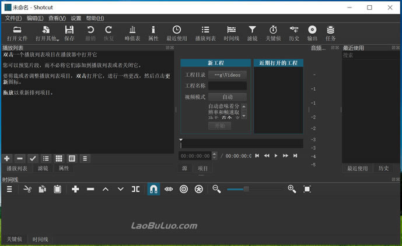Open the Edit (编辑) menu
The width and height of the screenshot is (402, 246).
pyautogui.click(x=35, y=18)
